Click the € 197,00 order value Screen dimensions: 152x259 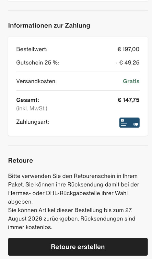[x=128, y=49]
